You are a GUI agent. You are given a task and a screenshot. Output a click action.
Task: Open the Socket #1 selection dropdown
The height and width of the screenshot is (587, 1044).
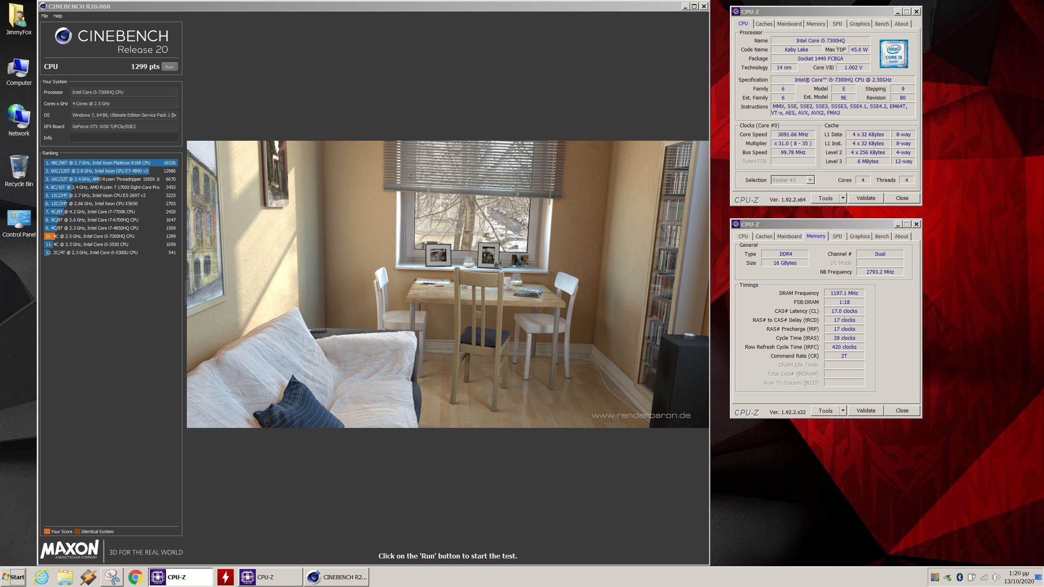pyautogui.click(x=793, y=180)
